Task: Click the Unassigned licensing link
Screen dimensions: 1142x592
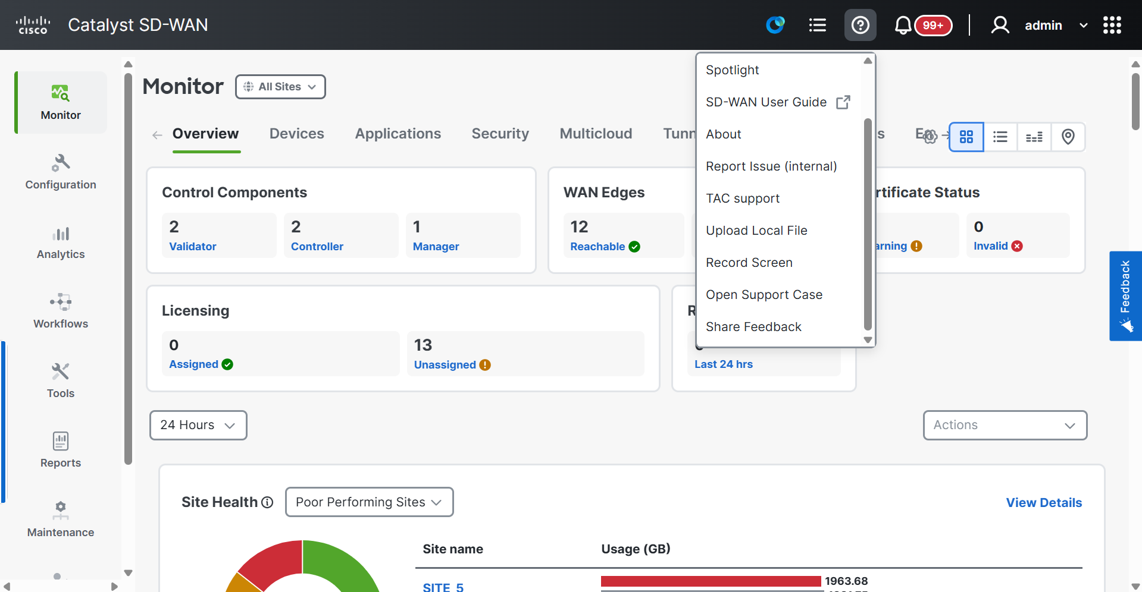Action: coord(445,365)
